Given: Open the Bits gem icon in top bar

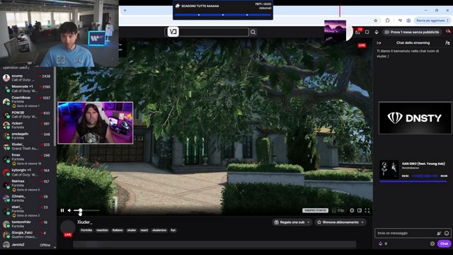Looking at the screenshot, I should coord(377,32).
